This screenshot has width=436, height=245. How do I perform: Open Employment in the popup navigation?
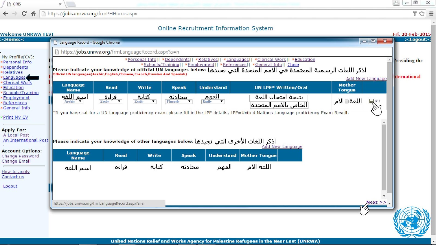[x=201, y=65]
